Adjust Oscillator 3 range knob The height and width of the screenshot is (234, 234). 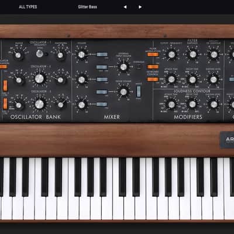click(19, 105)
